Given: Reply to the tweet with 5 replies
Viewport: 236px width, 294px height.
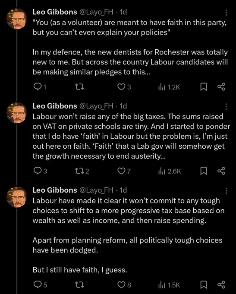Looking at the screenshot, I should (x=40, y=284).
